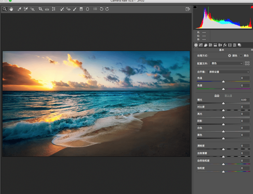Viewport: 253px width, 194px height.
Task: Select the White Balance eyedropper tool
Action: point(19,9)
